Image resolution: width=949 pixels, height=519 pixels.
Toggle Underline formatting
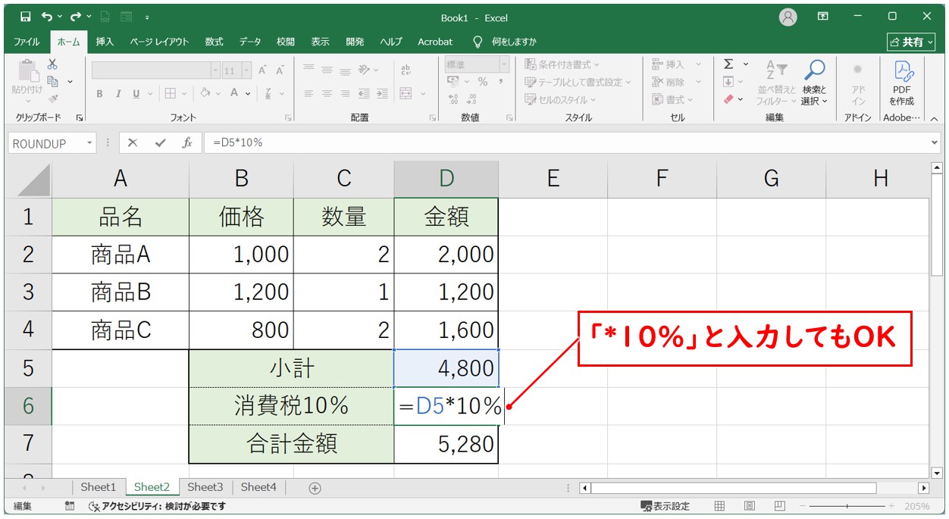[136, 94]
